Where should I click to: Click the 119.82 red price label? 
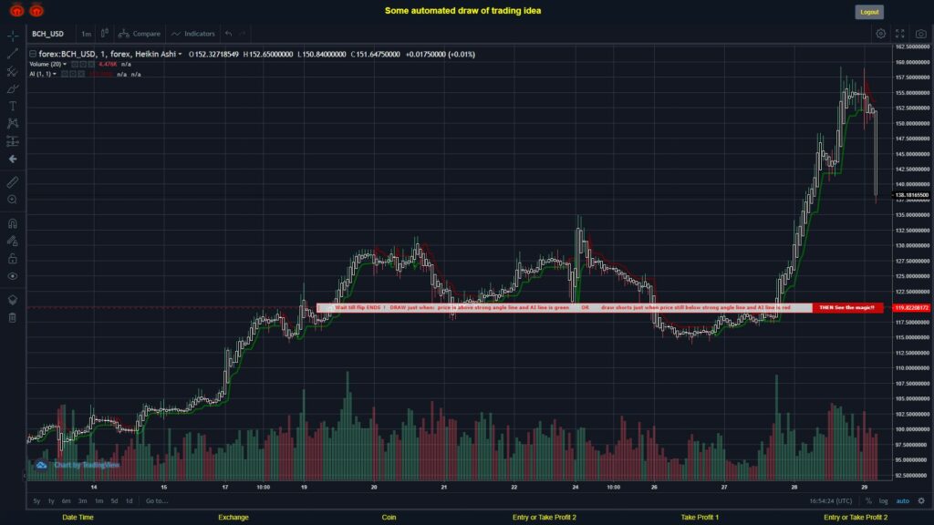click(x=911, y=308)
